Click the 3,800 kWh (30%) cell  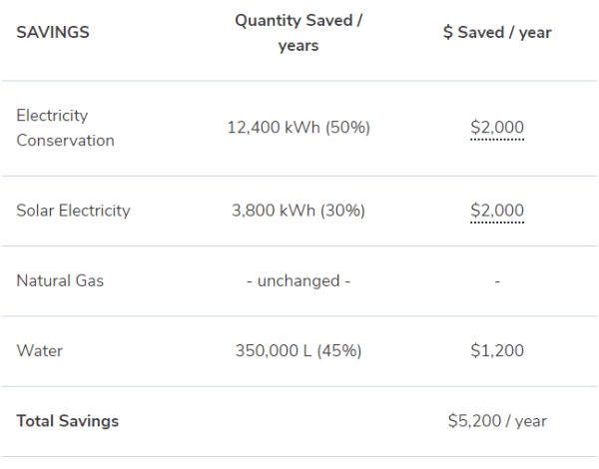299,211
